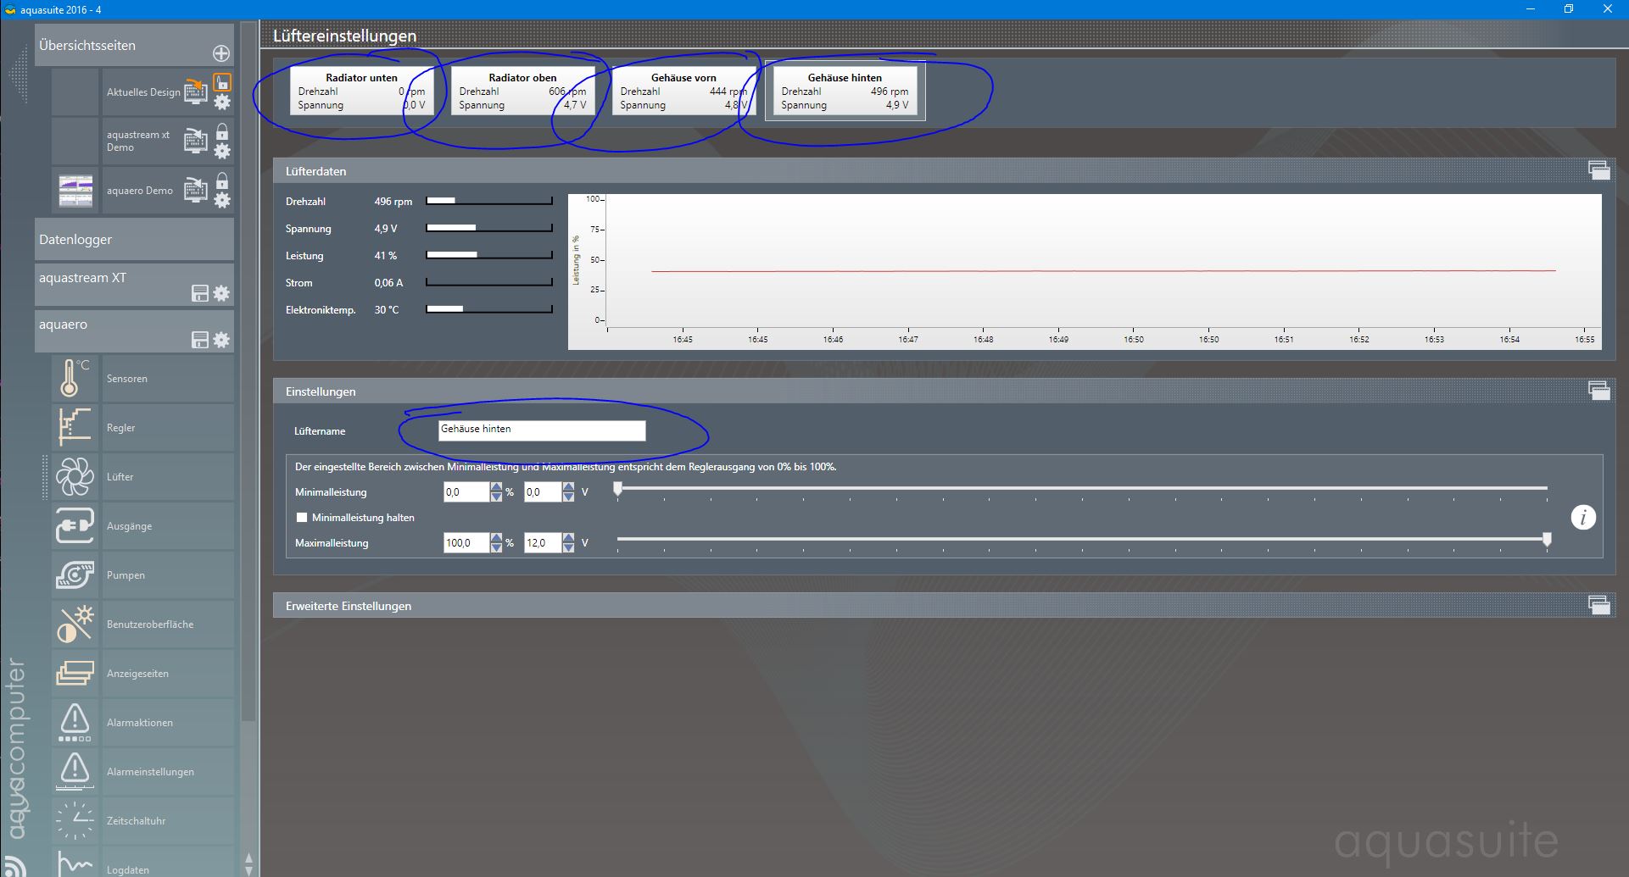Screen dimensions: 1629x877
Task: Open the Lüfter fan icon
Action: click(75, 476)
